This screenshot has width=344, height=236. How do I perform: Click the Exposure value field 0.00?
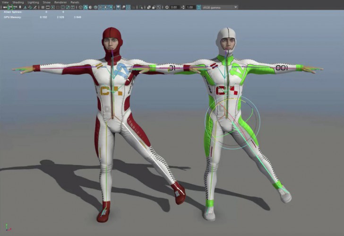174,8
